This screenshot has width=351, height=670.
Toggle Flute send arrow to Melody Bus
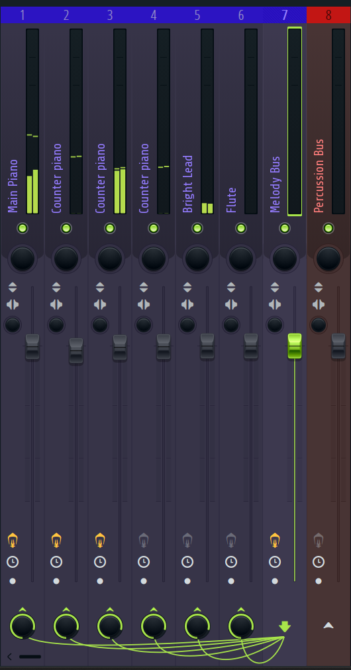tap(241, 610)
